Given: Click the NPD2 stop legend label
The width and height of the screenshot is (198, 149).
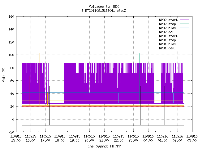Looking at the screenshot, I should 167,24.
